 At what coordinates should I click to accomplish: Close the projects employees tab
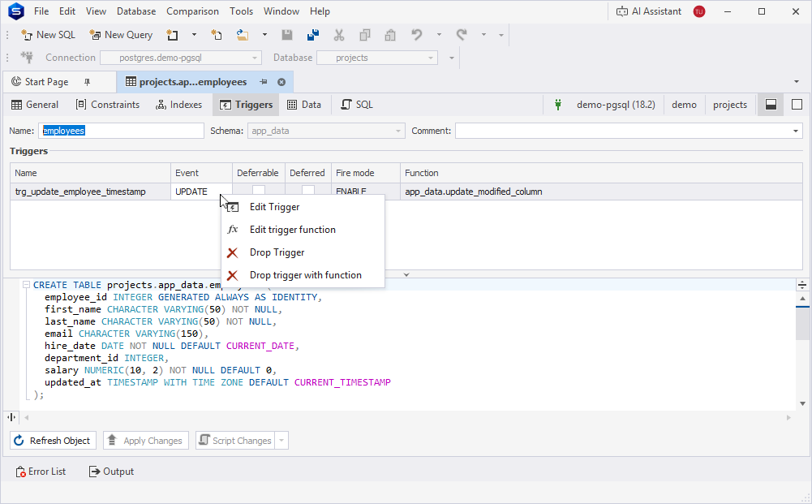pos(281,82)
